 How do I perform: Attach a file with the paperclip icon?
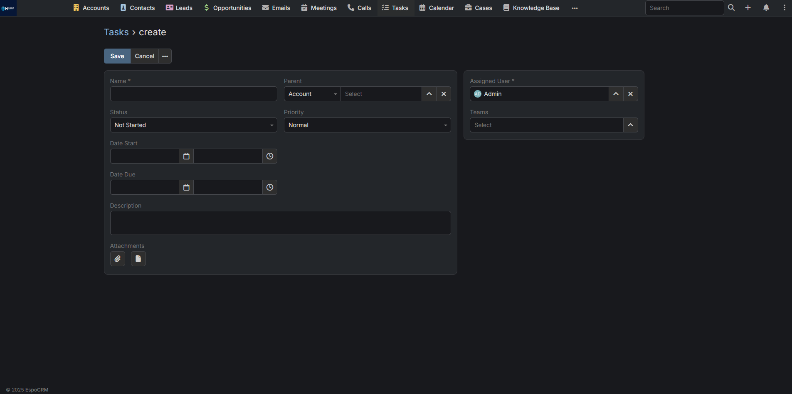pos(118,259)
